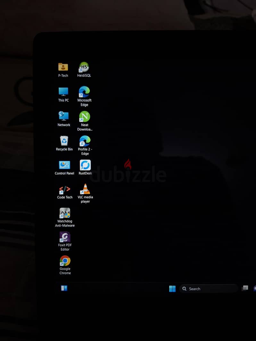Viewport: 256px width, 341px height.
Task: Select the Profile 2 - Edge shortcut
Action: [x=85, y=141]
